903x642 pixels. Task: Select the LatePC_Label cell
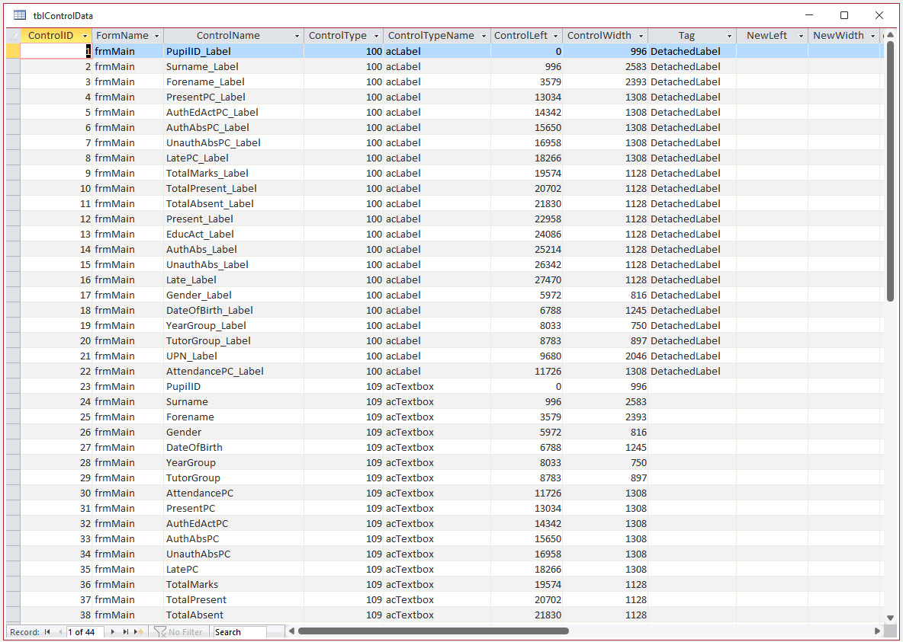(x=234, y=158)
